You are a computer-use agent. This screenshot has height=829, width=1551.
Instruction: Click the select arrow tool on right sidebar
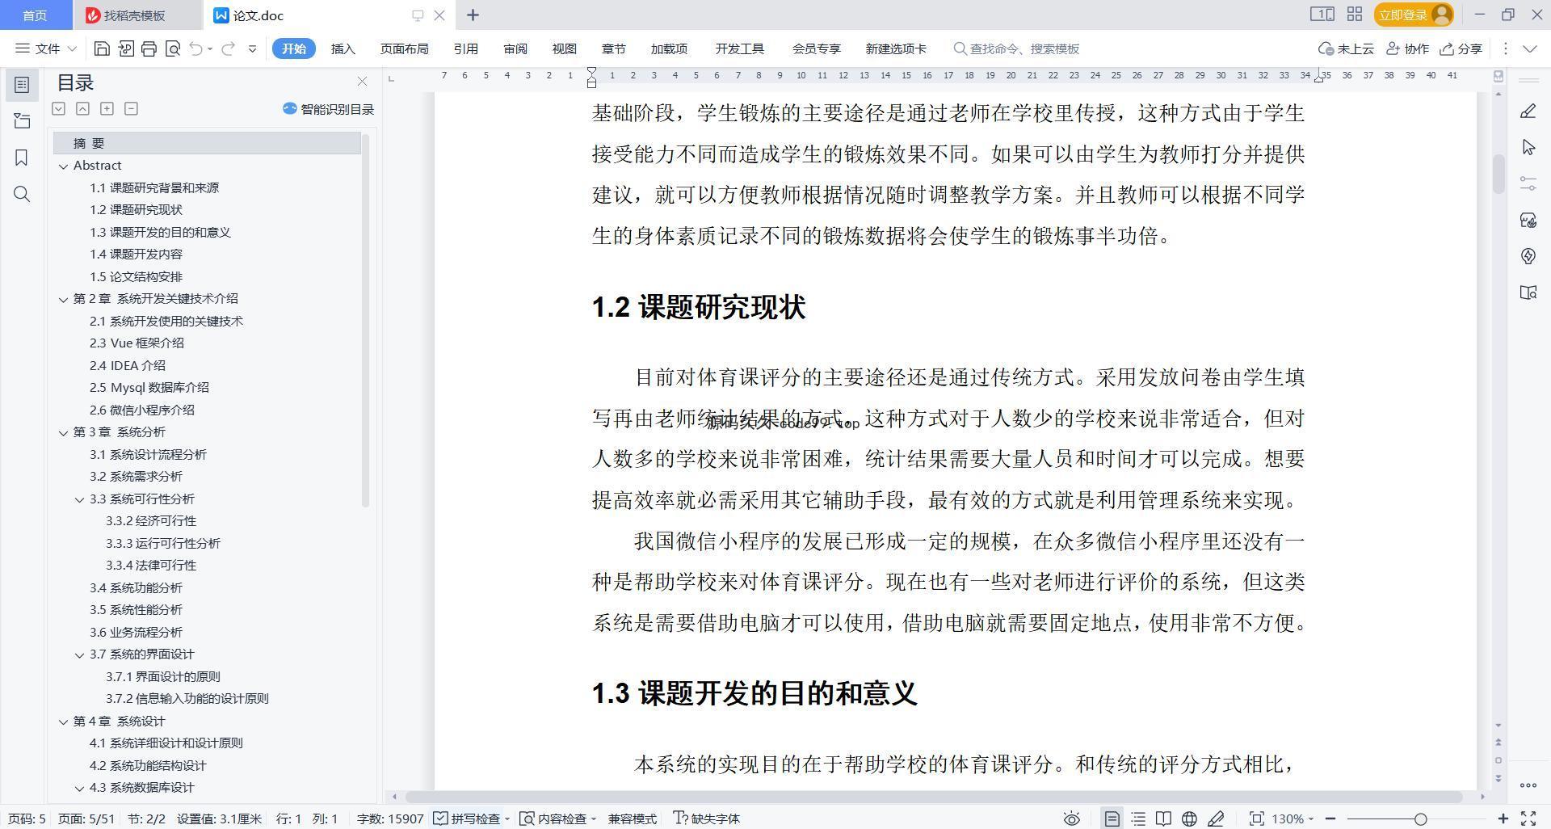click(x=1528, y=147)
